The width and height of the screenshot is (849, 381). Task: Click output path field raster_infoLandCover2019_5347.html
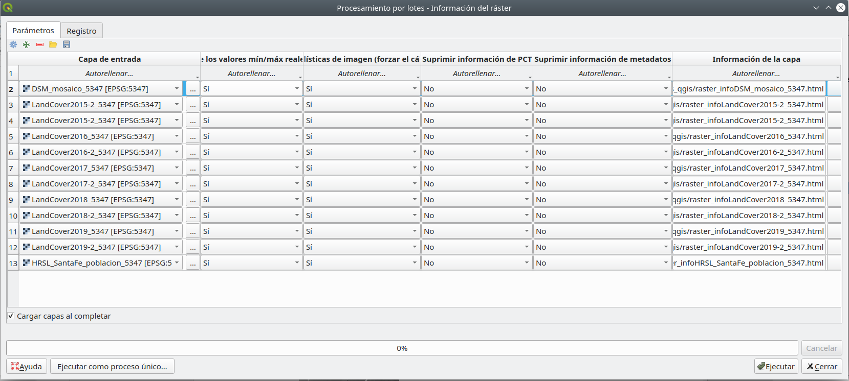click(749, 231)
